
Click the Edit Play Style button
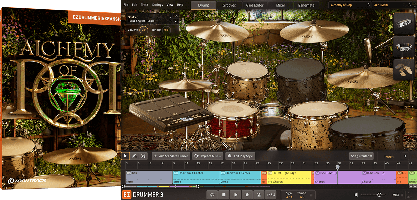click(x=240, y=156)
